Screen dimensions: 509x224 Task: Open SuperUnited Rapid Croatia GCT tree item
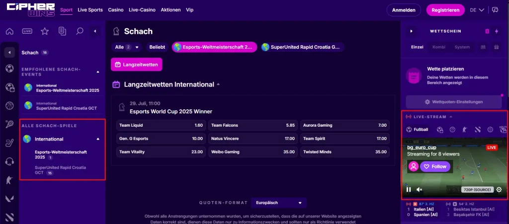(60, 170)
